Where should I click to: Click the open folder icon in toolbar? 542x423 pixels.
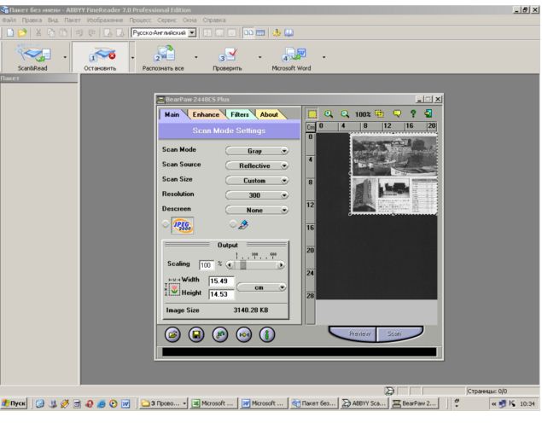22,32
